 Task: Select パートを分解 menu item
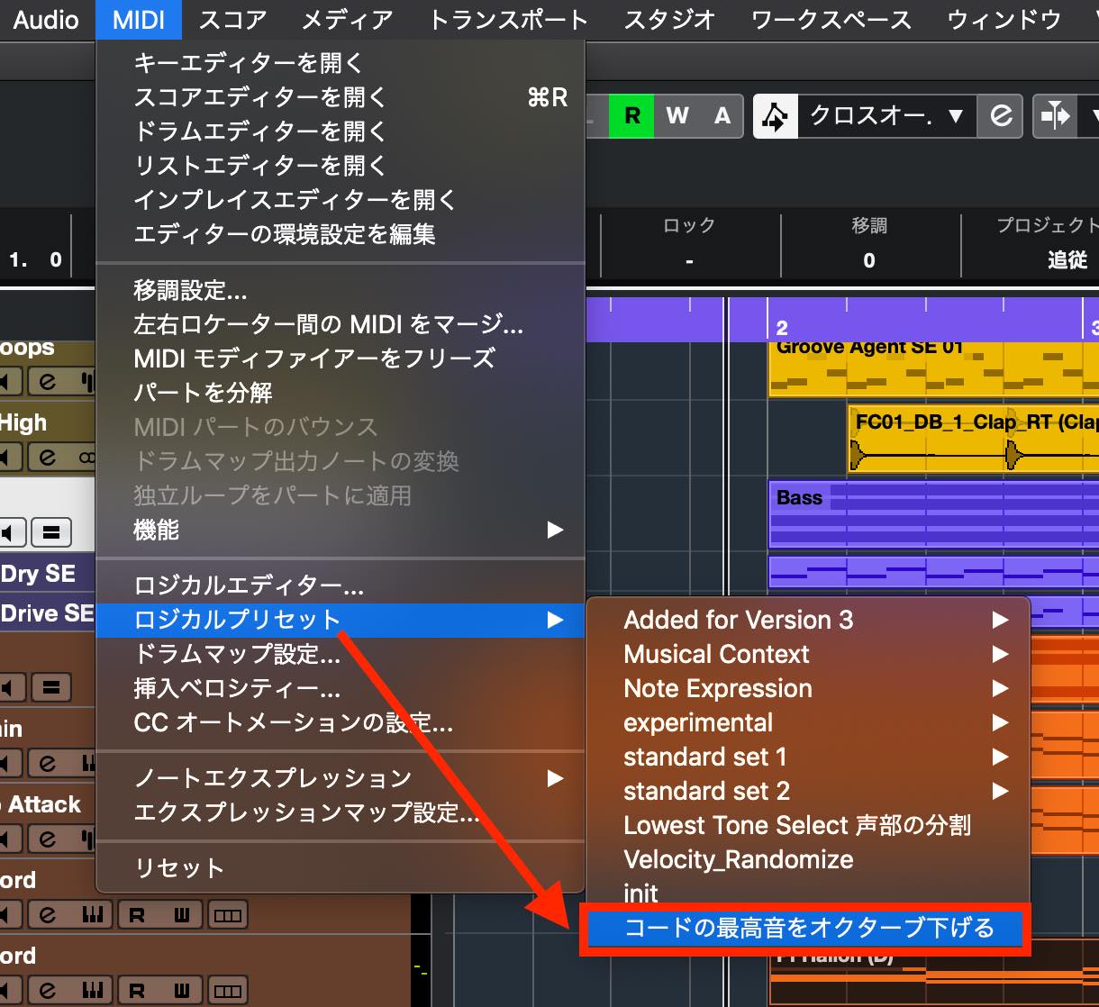(x=341, y=393)
